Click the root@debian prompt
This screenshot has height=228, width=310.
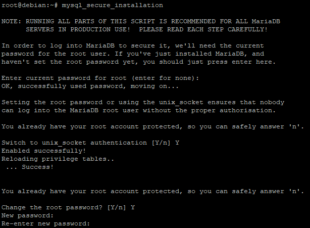click(x=30, y=5)
